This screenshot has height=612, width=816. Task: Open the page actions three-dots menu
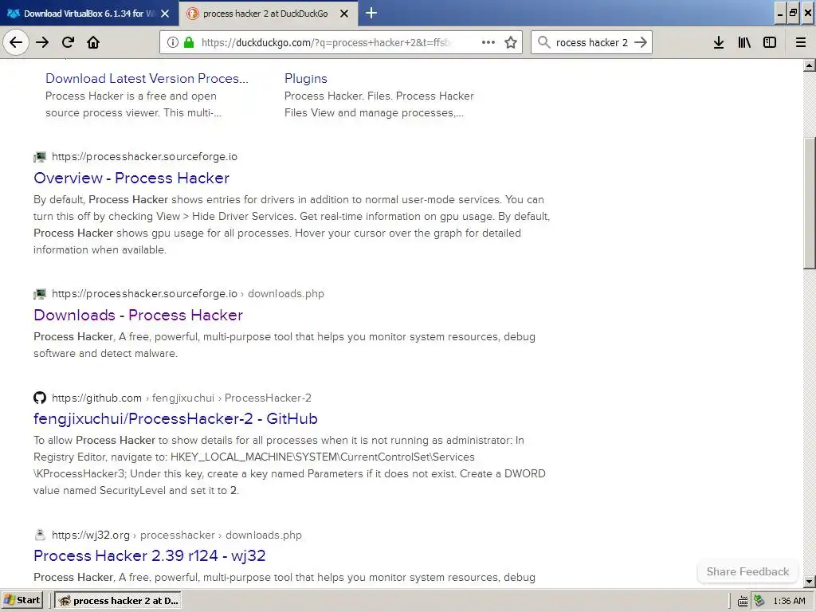[x=488, y=42]
